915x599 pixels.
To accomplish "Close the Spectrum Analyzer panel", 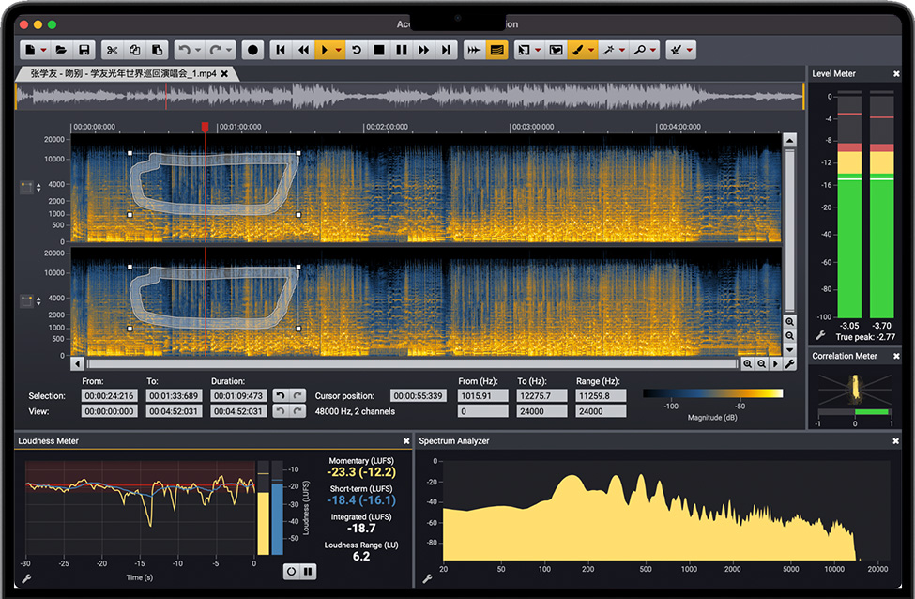I will tap(895, 441).
